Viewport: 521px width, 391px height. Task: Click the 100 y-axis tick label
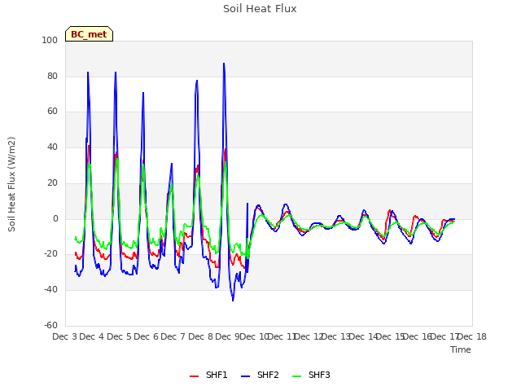(50, 40)
